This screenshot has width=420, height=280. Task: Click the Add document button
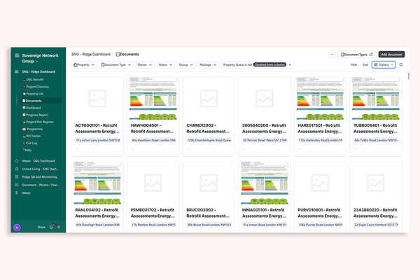391,54
